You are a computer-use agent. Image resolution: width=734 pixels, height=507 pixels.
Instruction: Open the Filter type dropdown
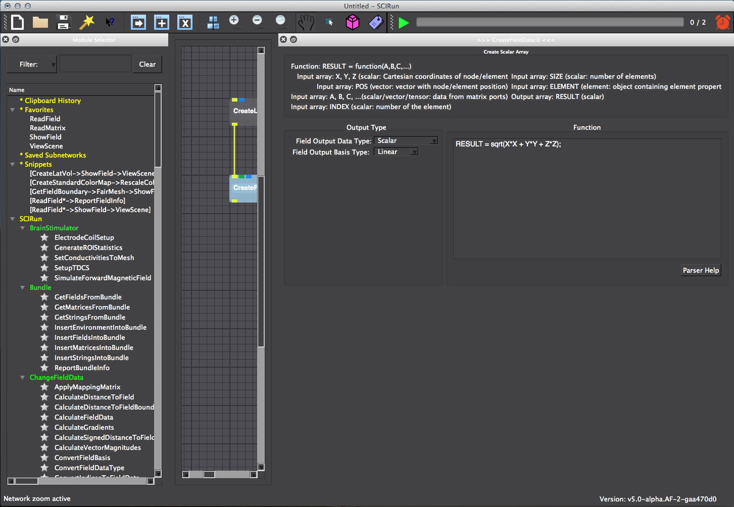coord(31,64)
